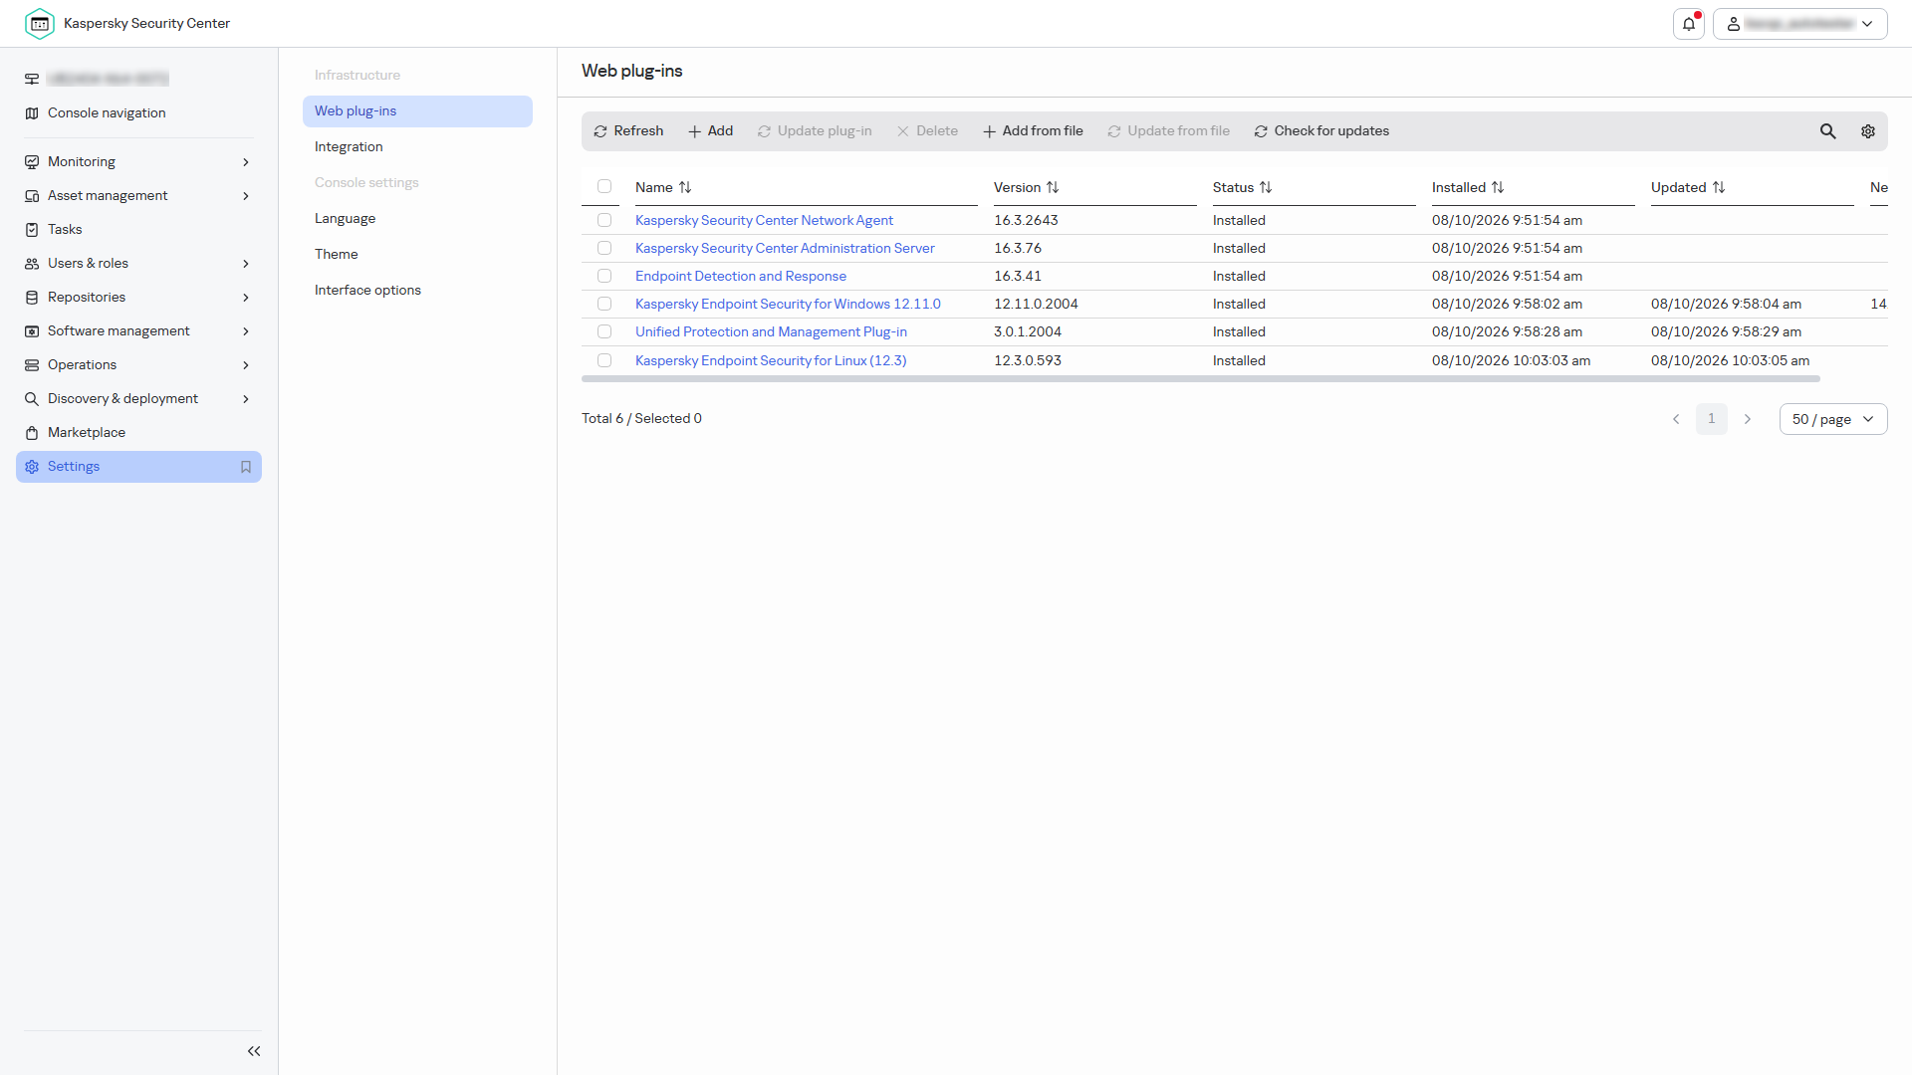Expand Users & roles section
Screen dimensions: 1912x1075
tap(138, 264)
